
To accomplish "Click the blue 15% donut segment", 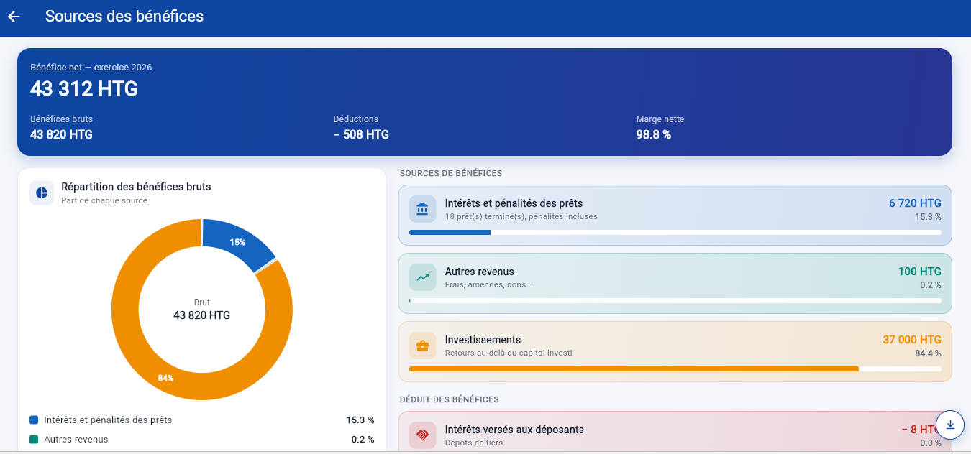I will 237,243.
